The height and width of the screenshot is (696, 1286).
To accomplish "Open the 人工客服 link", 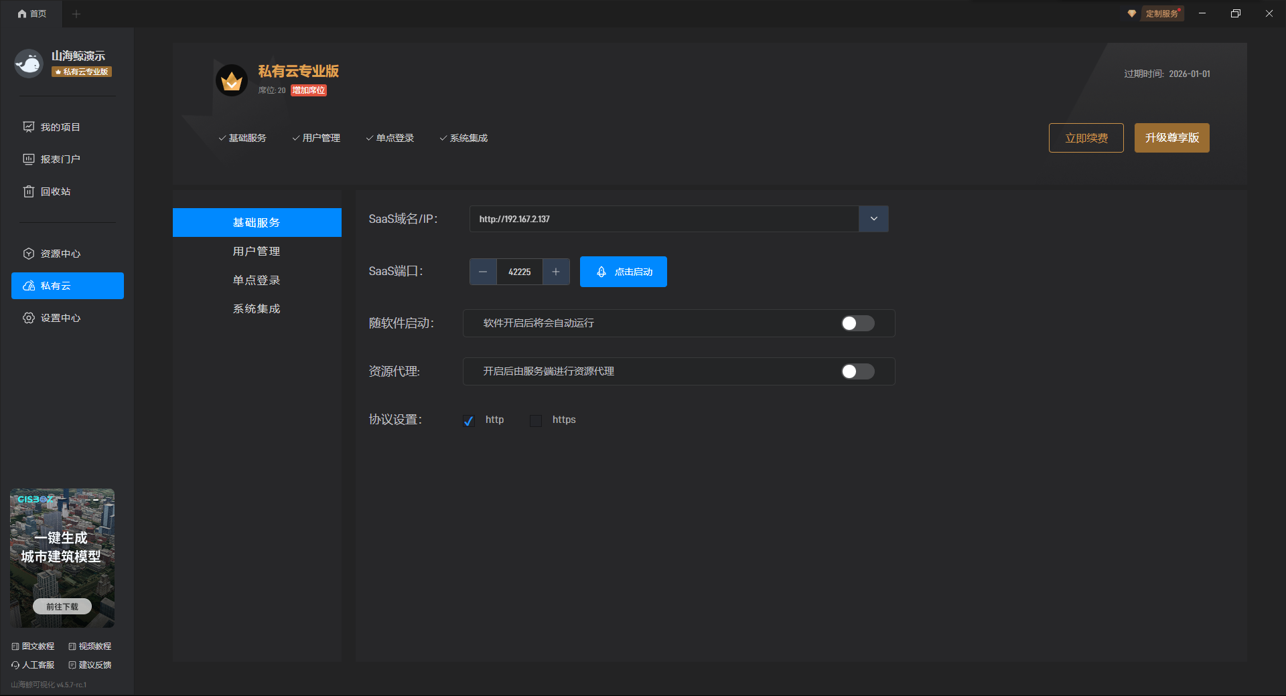I will click(33, 665).
